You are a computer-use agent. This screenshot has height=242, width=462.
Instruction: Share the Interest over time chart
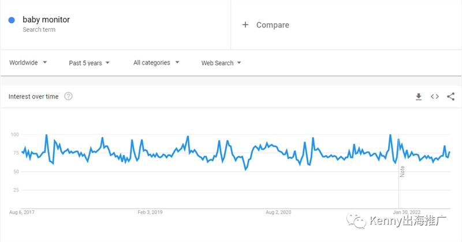451,96
